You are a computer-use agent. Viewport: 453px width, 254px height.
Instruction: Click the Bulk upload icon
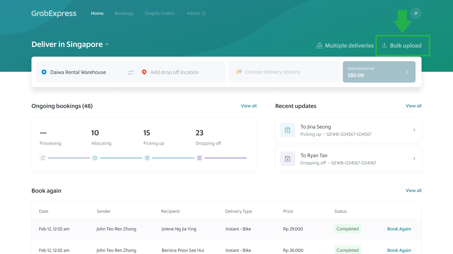click(384, 45)
